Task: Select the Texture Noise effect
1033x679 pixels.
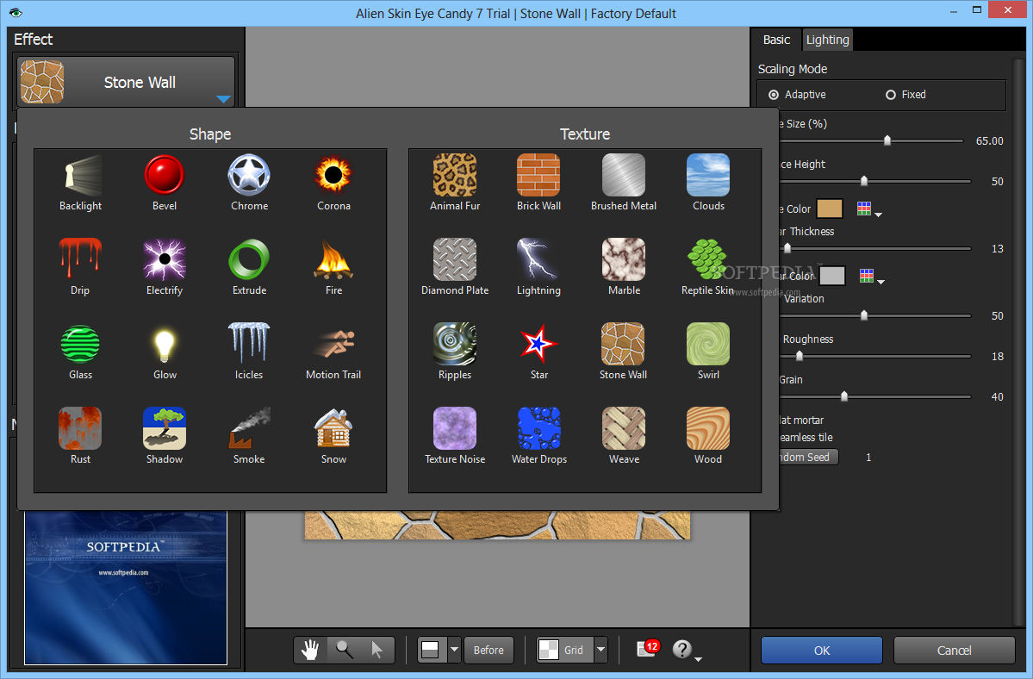Action: point(455,435)
